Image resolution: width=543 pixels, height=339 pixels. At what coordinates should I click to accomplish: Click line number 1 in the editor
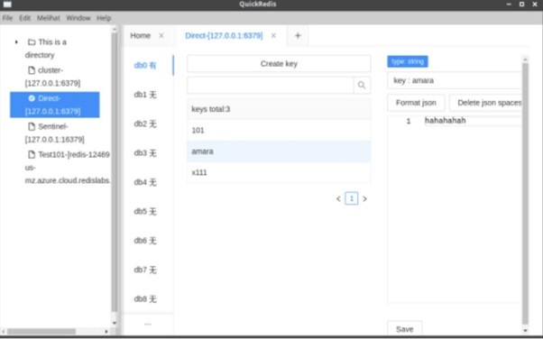(x=409, y=121)
